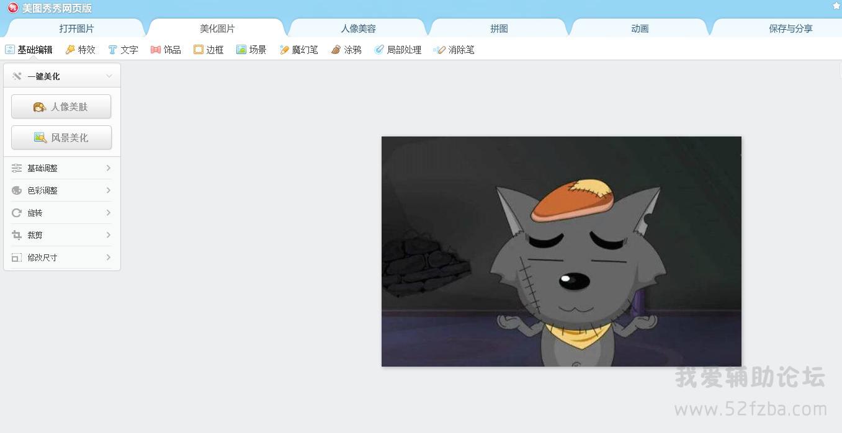Collapse the 一键美化 panel arrow

tap(109, 76)
